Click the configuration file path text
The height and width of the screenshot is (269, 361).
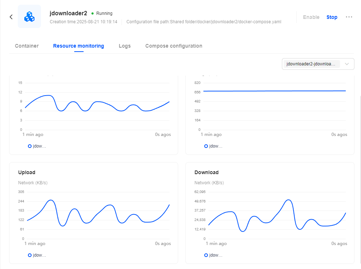pyautogui.click(x=204, y=22)
